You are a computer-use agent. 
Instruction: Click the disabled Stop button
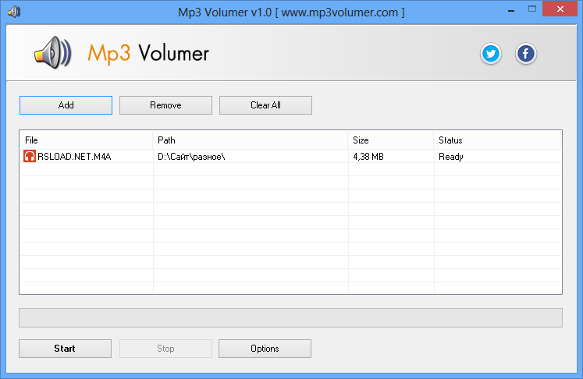pyautogui.click(x=165, y=349)
